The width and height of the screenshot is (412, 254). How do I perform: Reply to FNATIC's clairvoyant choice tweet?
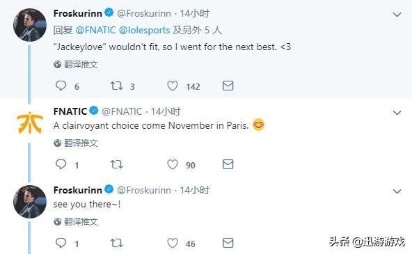pyautogui.click(x=61, y=164)
